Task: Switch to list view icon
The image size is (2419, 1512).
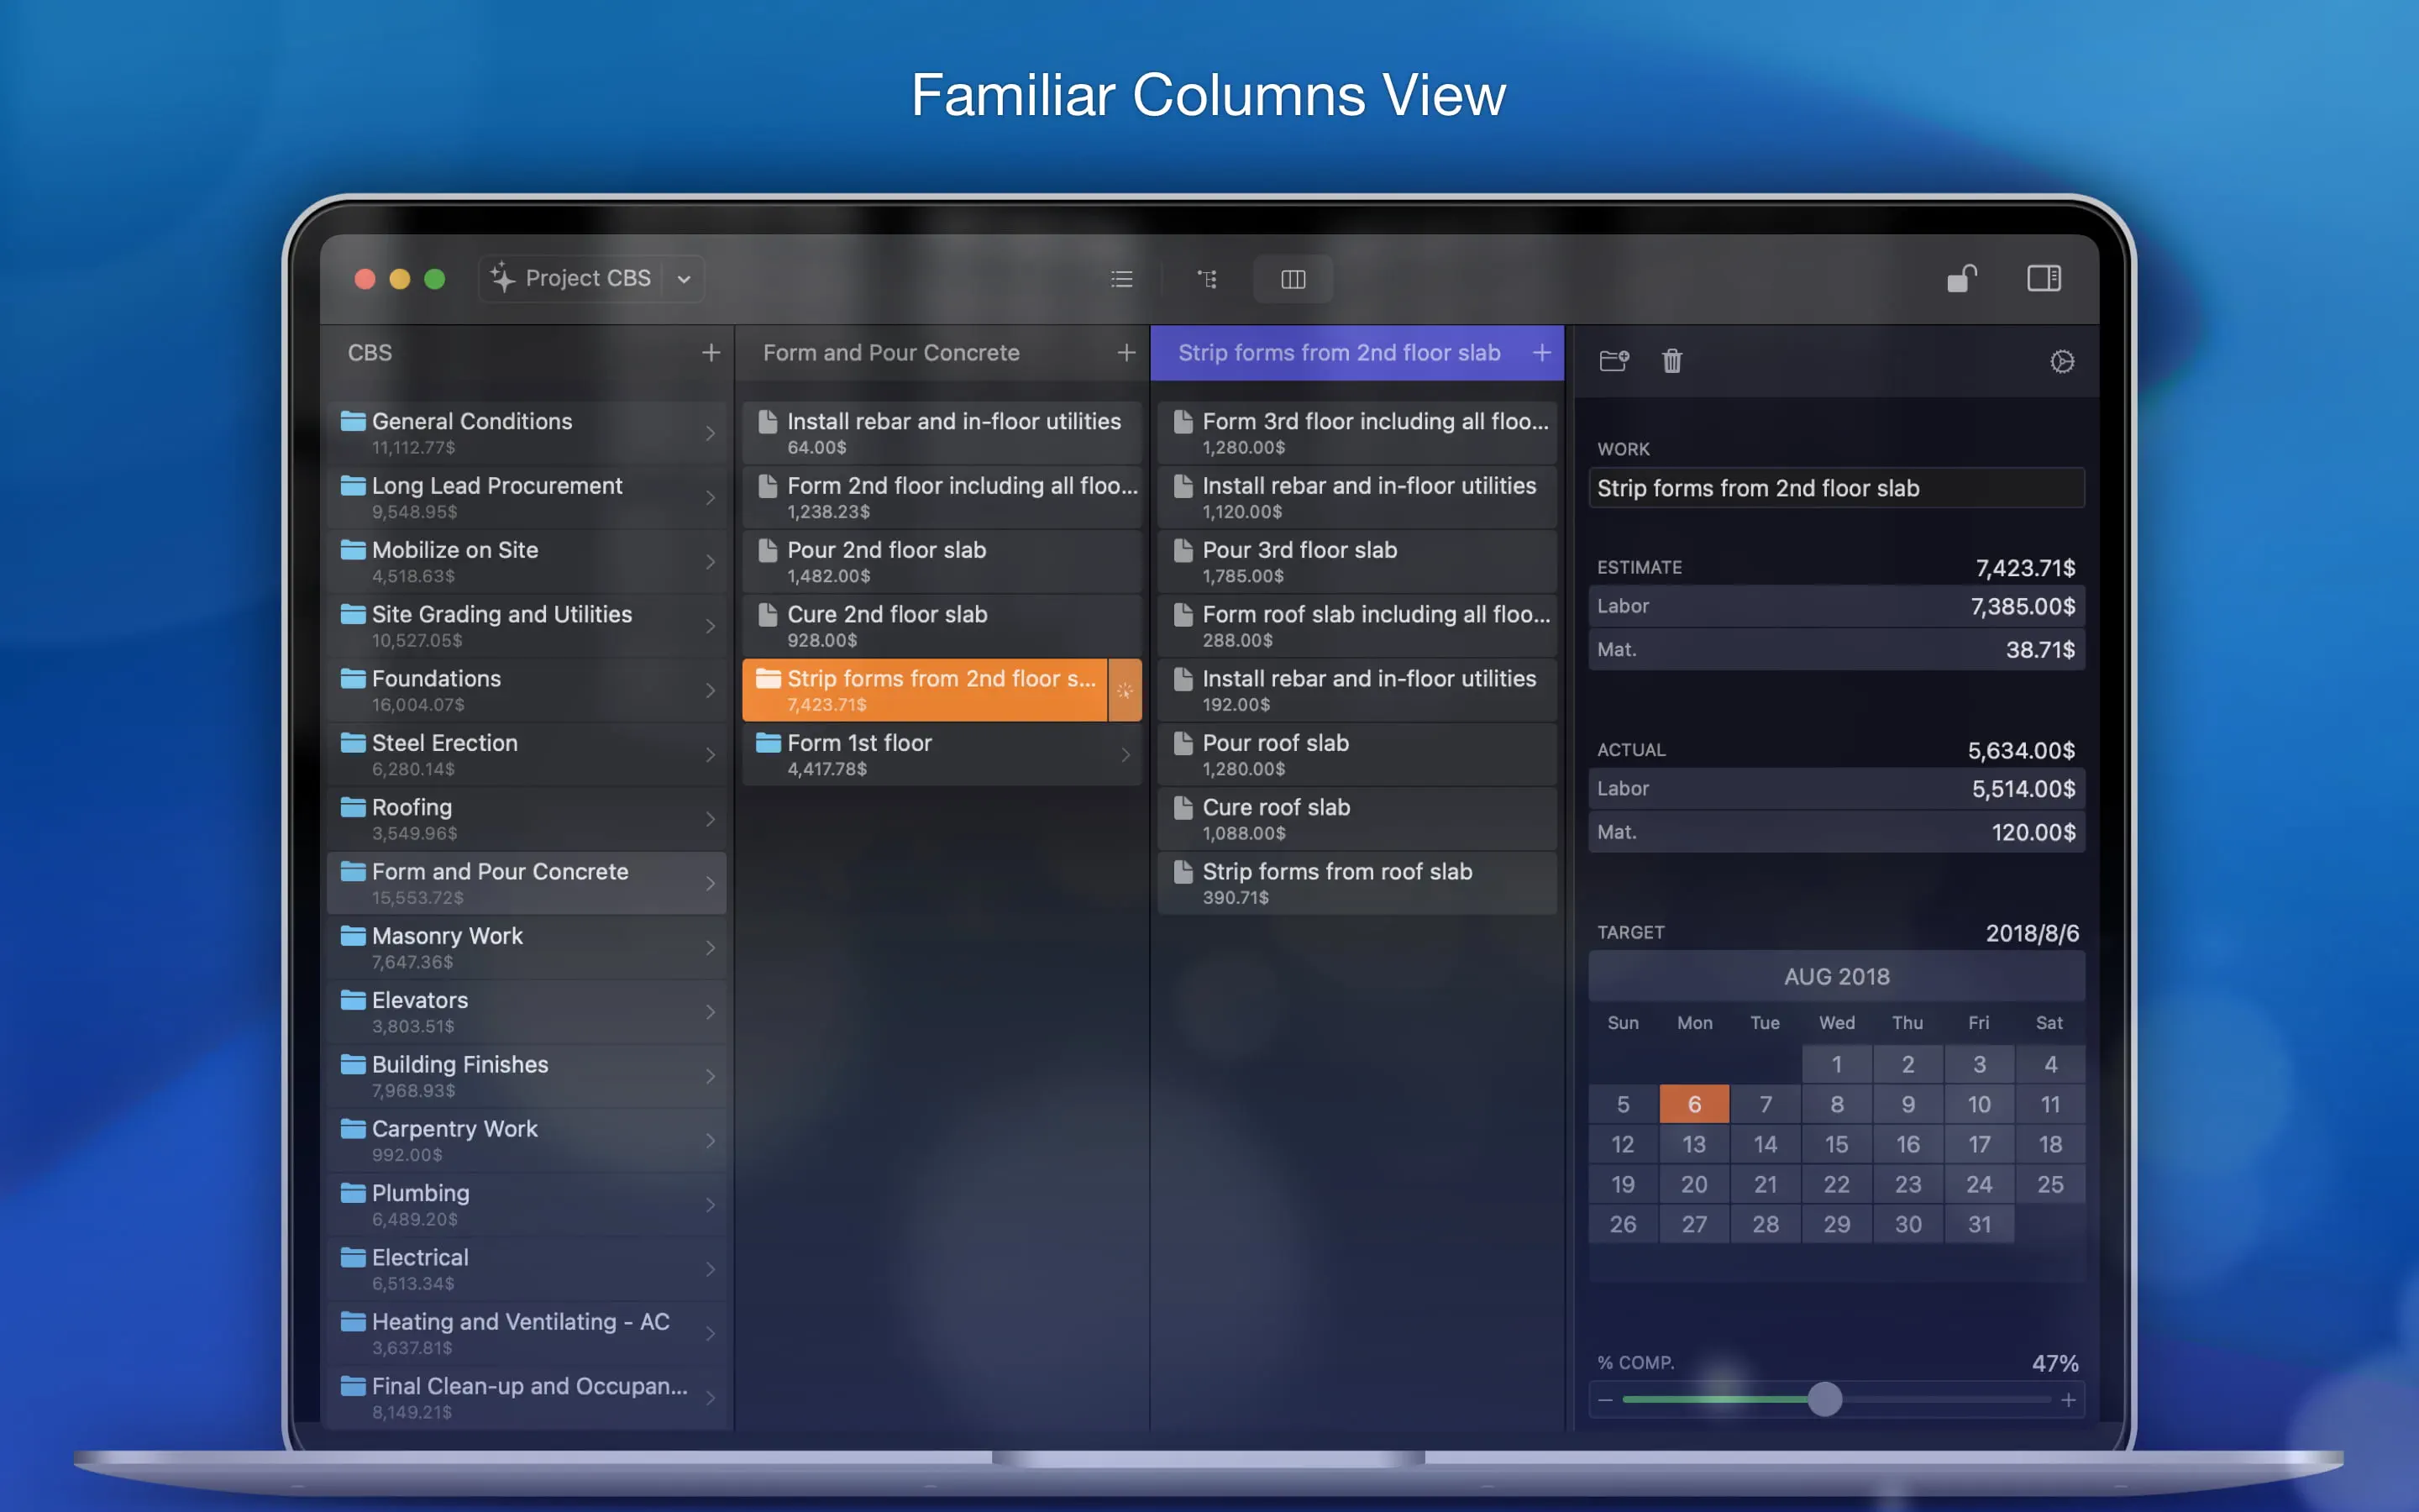Action: (x=1121, y=279)
